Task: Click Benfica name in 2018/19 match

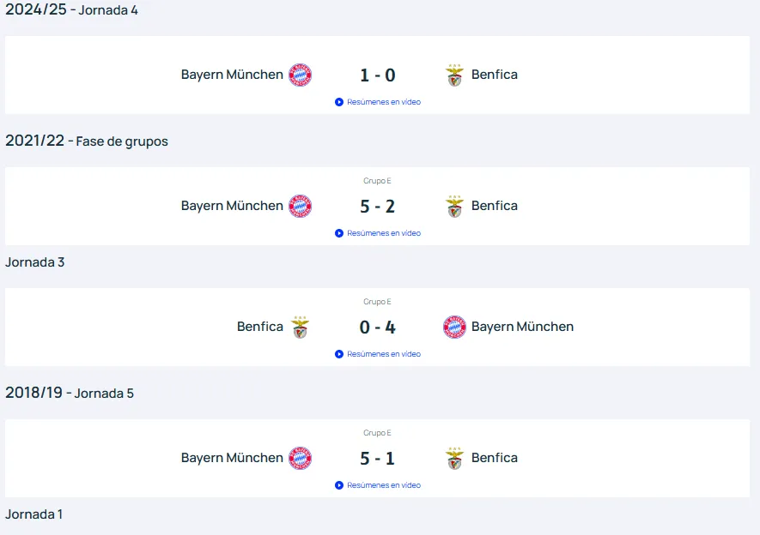Action: 495,458
